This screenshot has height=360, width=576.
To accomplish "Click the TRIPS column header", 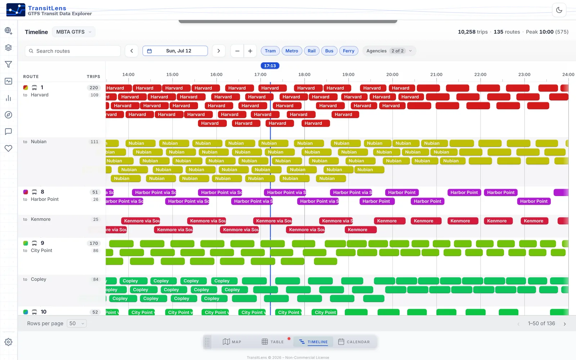I will click(93, 77).
